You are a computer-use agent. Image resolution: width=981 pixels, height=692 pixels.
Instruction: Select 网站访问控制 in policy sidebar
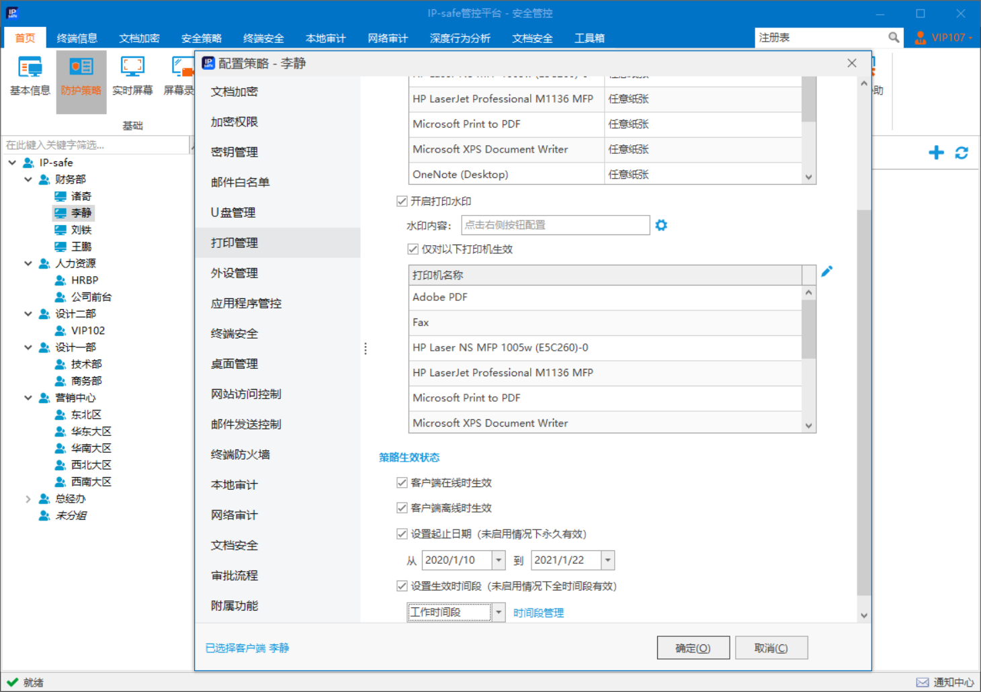pyautogui.click(x=278, y=394)
